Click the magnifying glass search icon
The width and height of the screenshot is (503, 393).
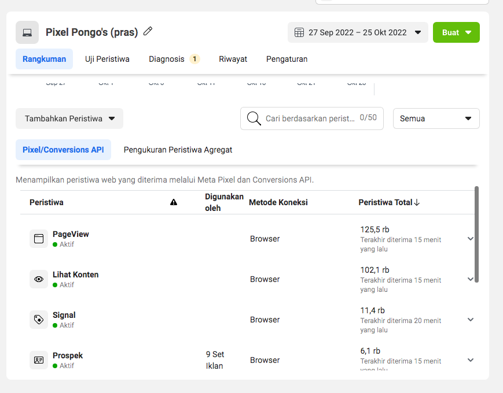click(x=254, y=118)
